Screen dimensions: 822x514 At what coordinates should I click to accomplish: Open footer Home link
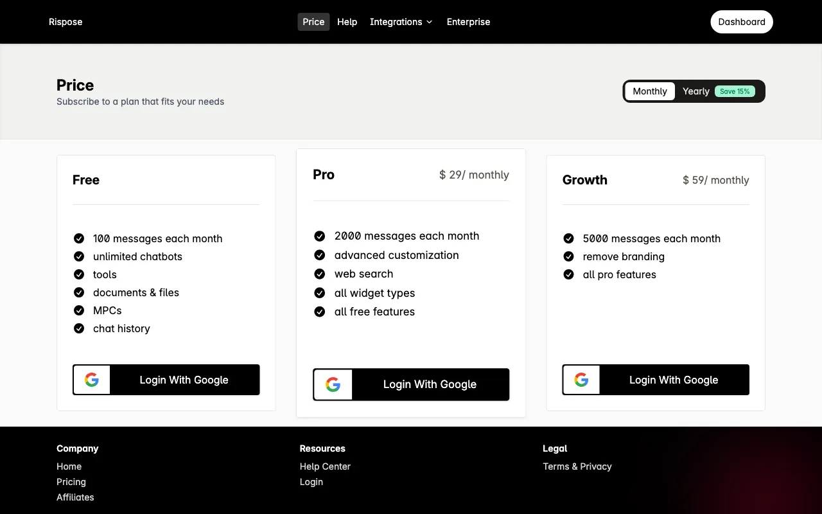point(69,466)
